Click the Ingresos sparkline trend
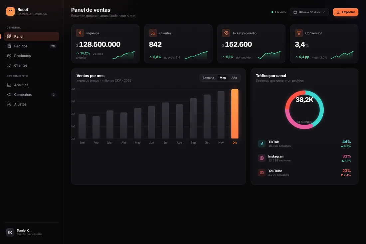This screenshot has height=244, width=366. tap(123, 55)
